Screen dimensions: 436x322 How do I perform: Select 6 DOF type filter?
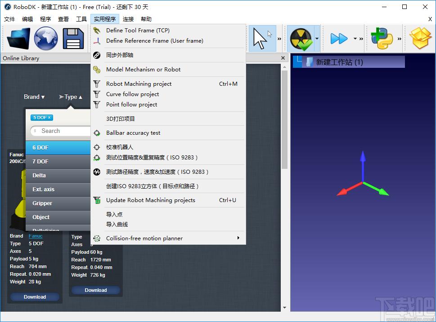pos(58,148)
